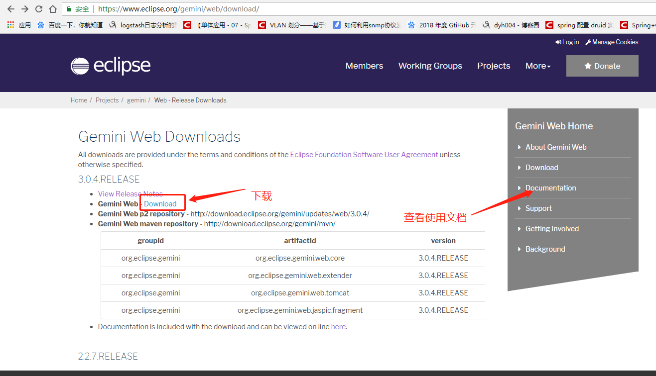Open Background in the sidebar
This screenshot has height=376, width=656.
(545, 249)
